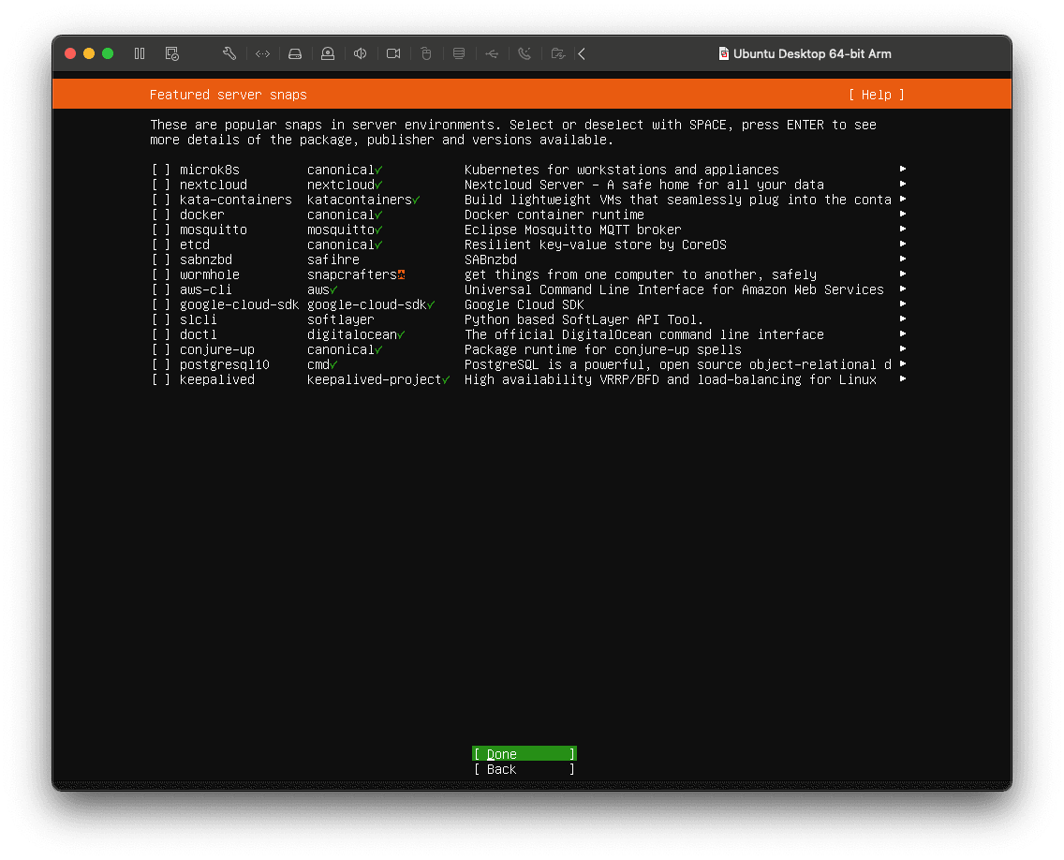This screenshot has width=1064, height=860.
Task: Check the postgresql10 snap checkbox
Action: click(x=161, y=364)
